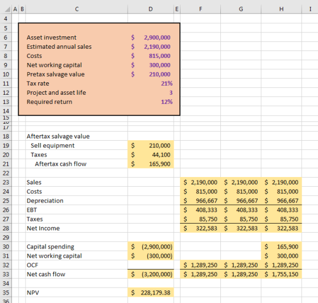This screenshot has height=303, width=318.
Task: Select the Costs input value 815,000 in column D
Action: (150, 56)
